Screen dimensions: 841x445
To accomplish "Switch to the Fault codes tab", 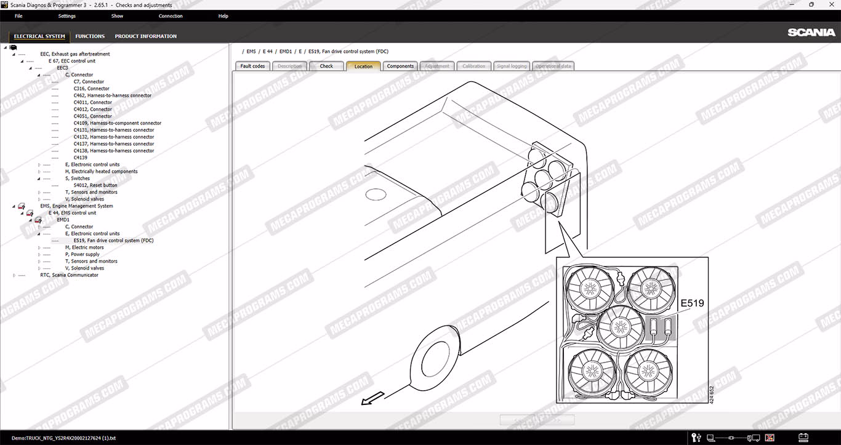I will click(252, 66).
